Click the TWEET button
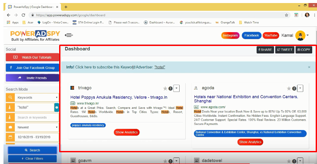 pos(285,50)
